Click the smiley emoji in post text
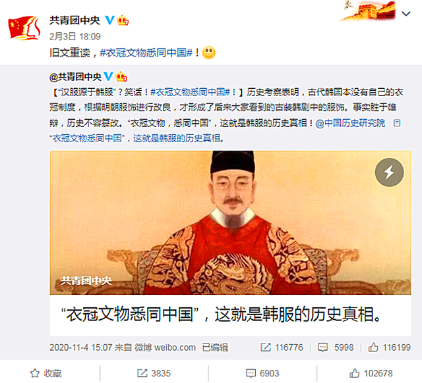The height and width of the screenshot is (383, 422). click(x=208, y=53)
